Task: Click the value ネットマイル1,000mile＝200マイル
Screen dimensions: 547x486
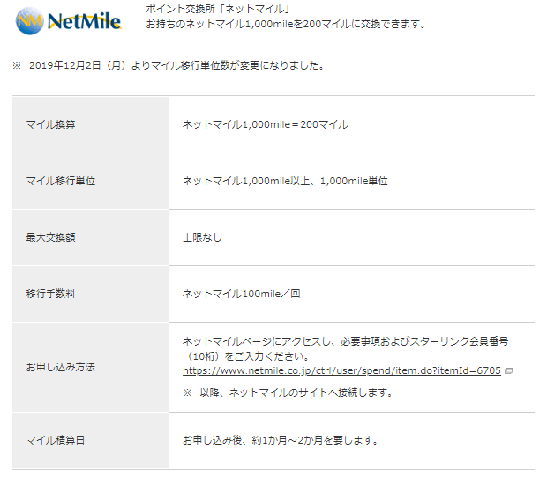Action: pos(266,124)
